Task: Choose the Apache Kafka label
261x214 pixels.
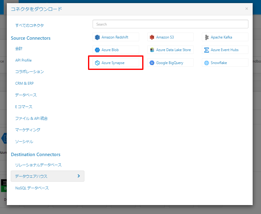Action: click(221, 37)
